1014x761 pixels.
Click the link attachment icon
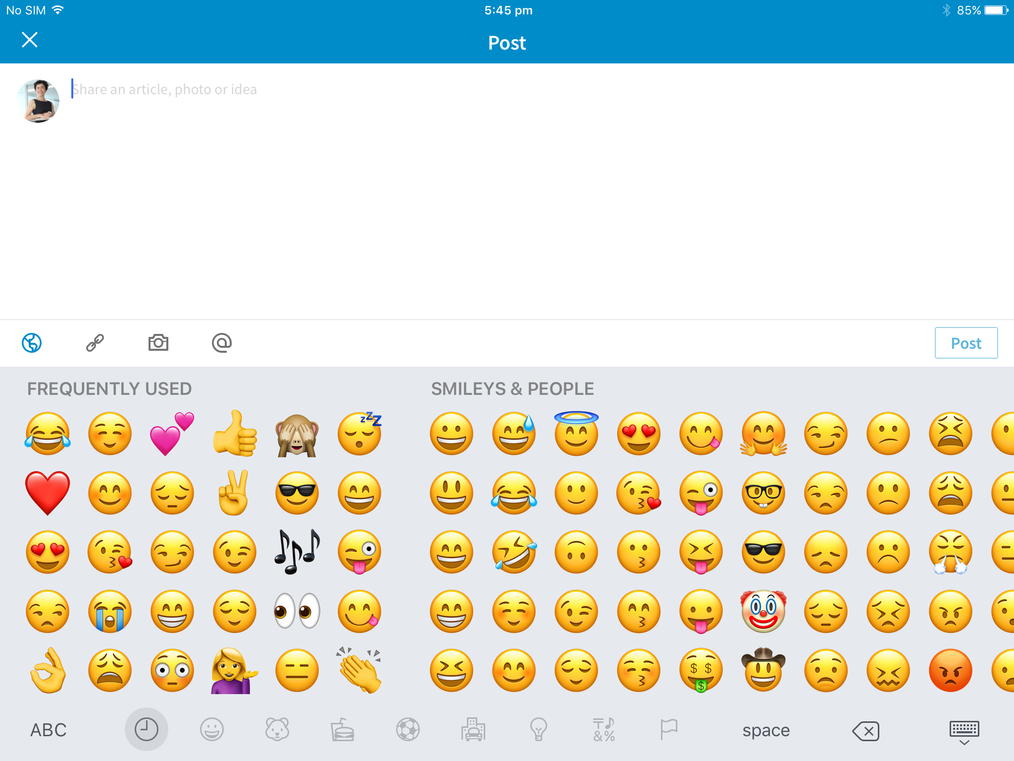95,343
